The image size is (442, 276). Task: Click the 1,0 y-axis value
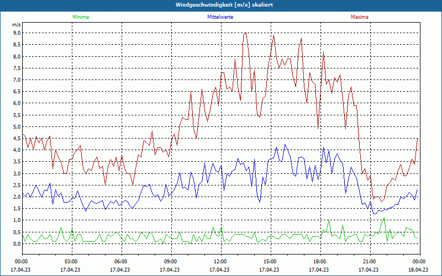pyautogui.click(x=17, y=220)
